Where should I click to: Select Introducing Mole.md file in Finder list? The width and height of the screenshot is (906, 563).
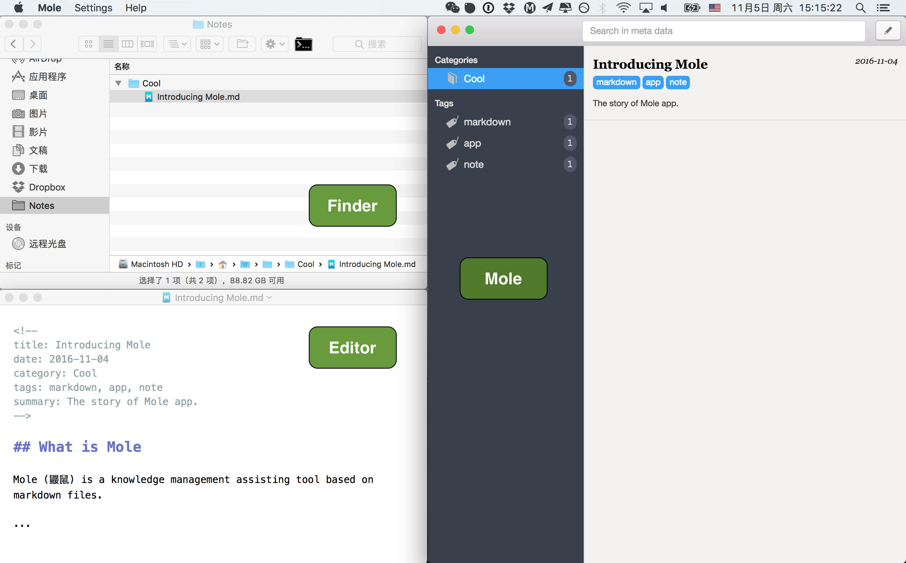[x=198, y=97]
